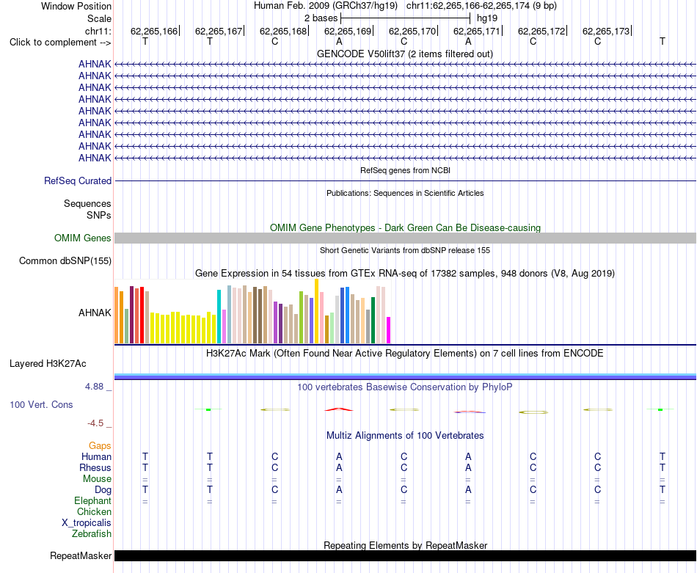Open the OMIM Genes track label

click(82, 238)
